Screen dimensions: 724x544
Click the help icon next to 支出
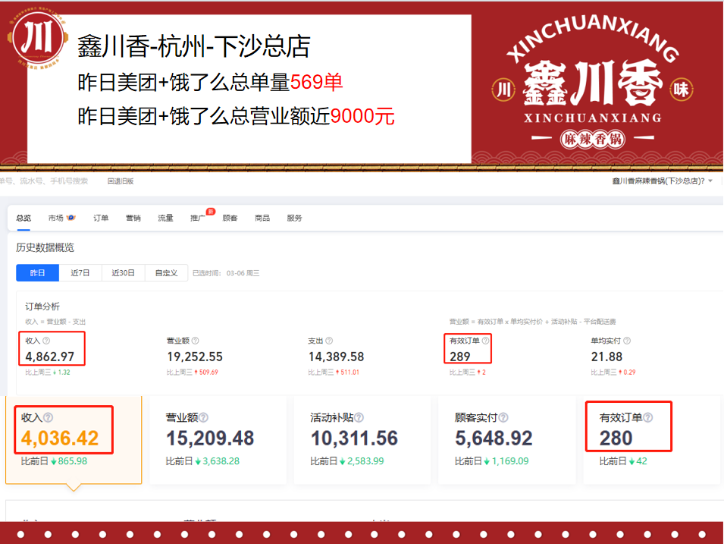pyautogui.click(x=329, y=341)
